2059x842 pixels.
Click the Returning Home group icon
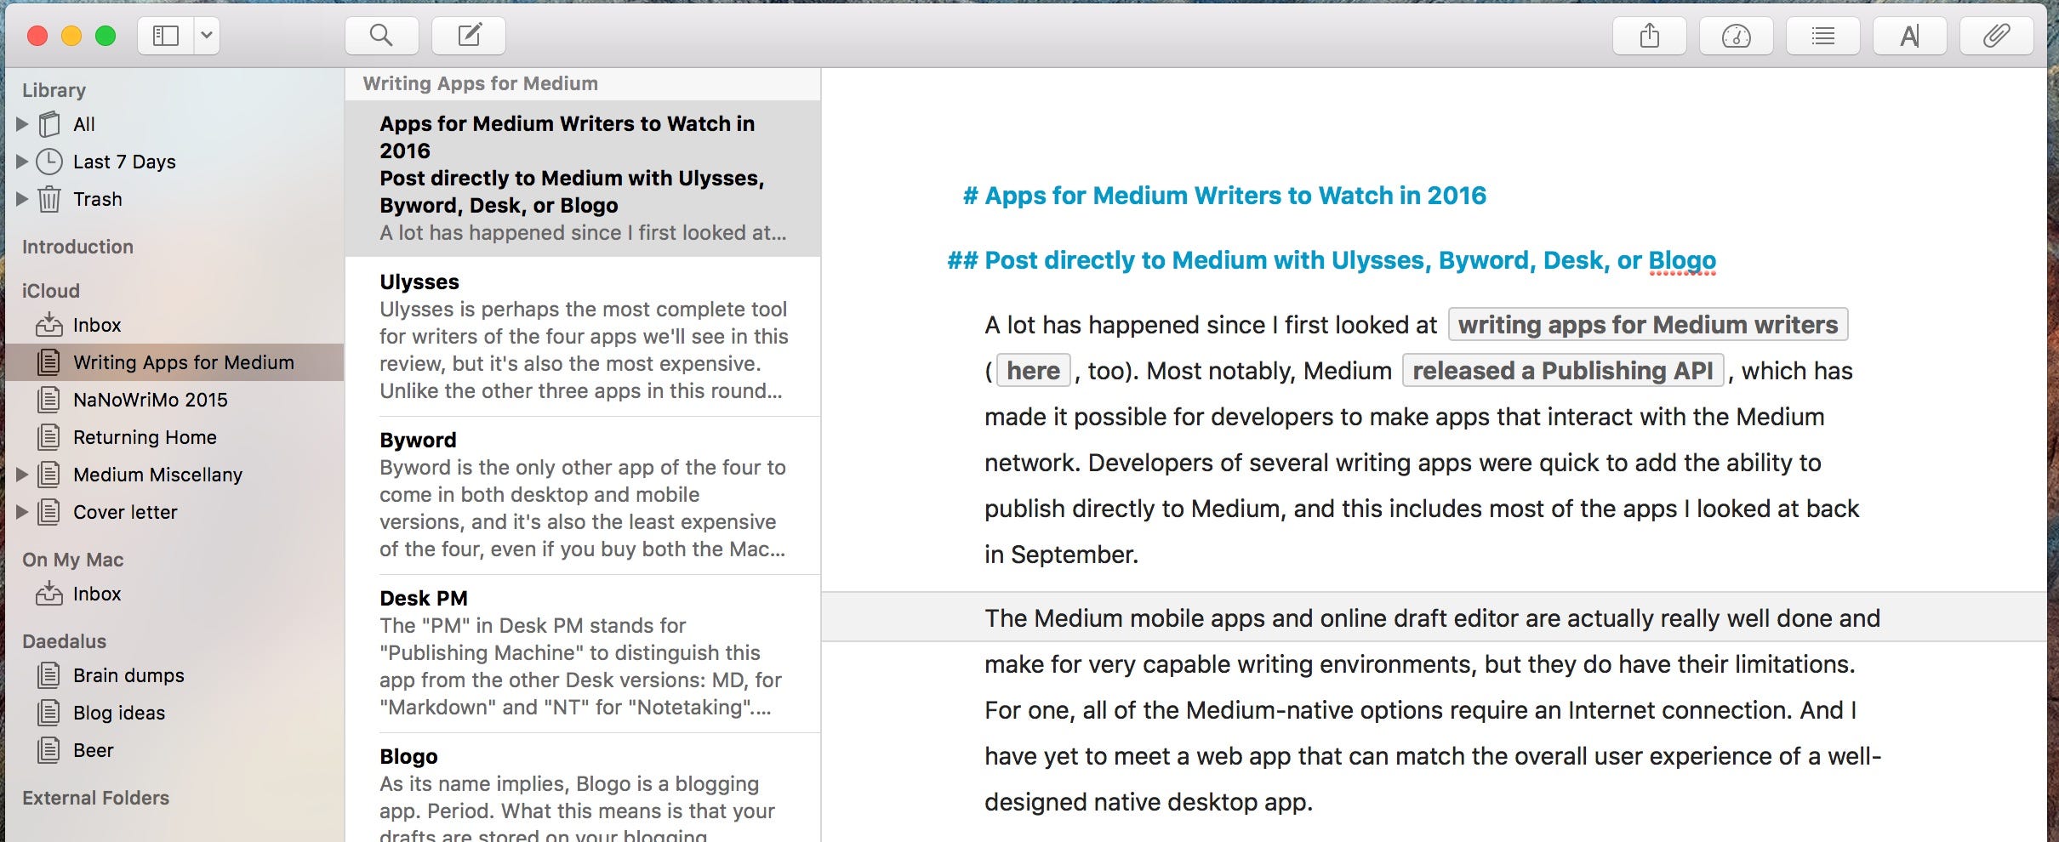point(49,437)
